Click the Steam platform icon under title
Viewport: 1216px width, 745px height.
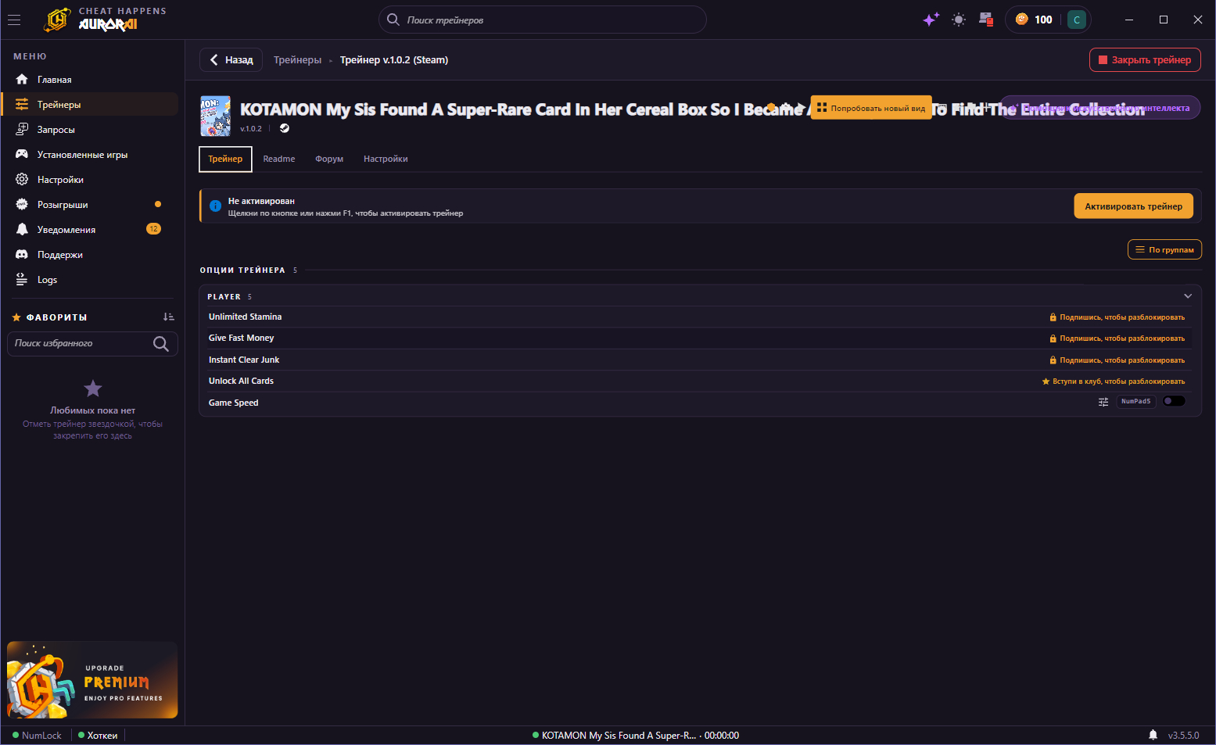coord(285,128)
